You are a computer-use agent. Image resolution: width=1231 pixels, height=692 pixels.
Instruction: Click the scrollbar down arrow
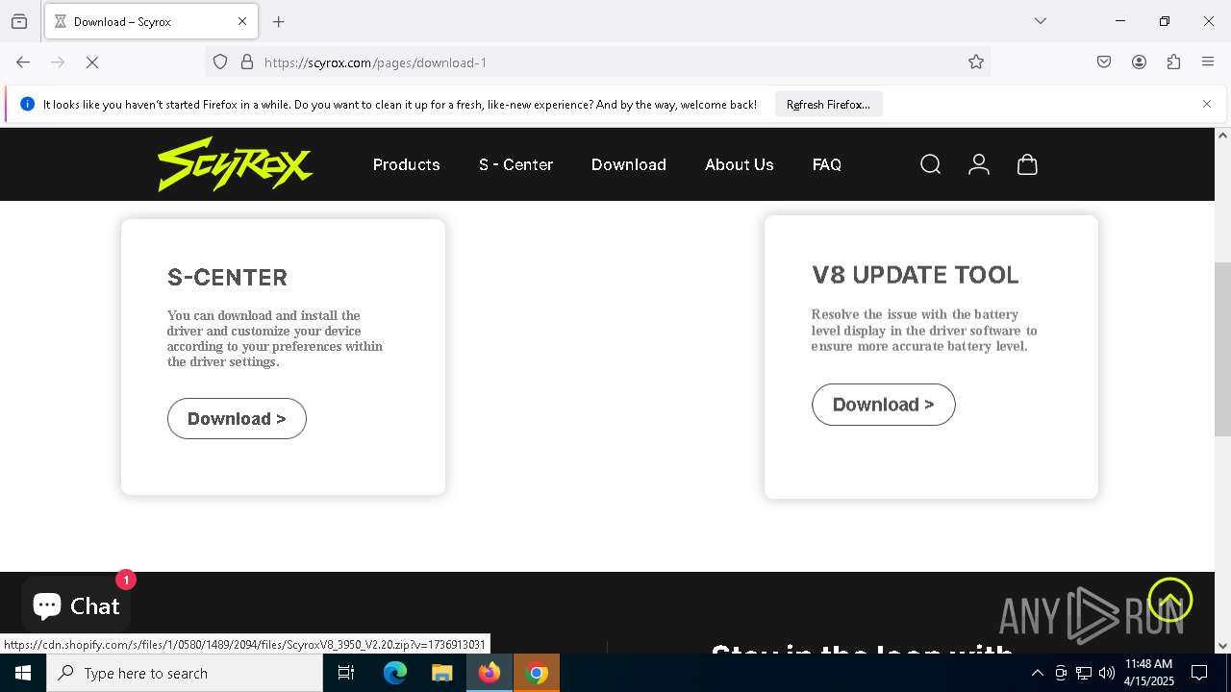pyautogui.click(x=1222, y=646)
